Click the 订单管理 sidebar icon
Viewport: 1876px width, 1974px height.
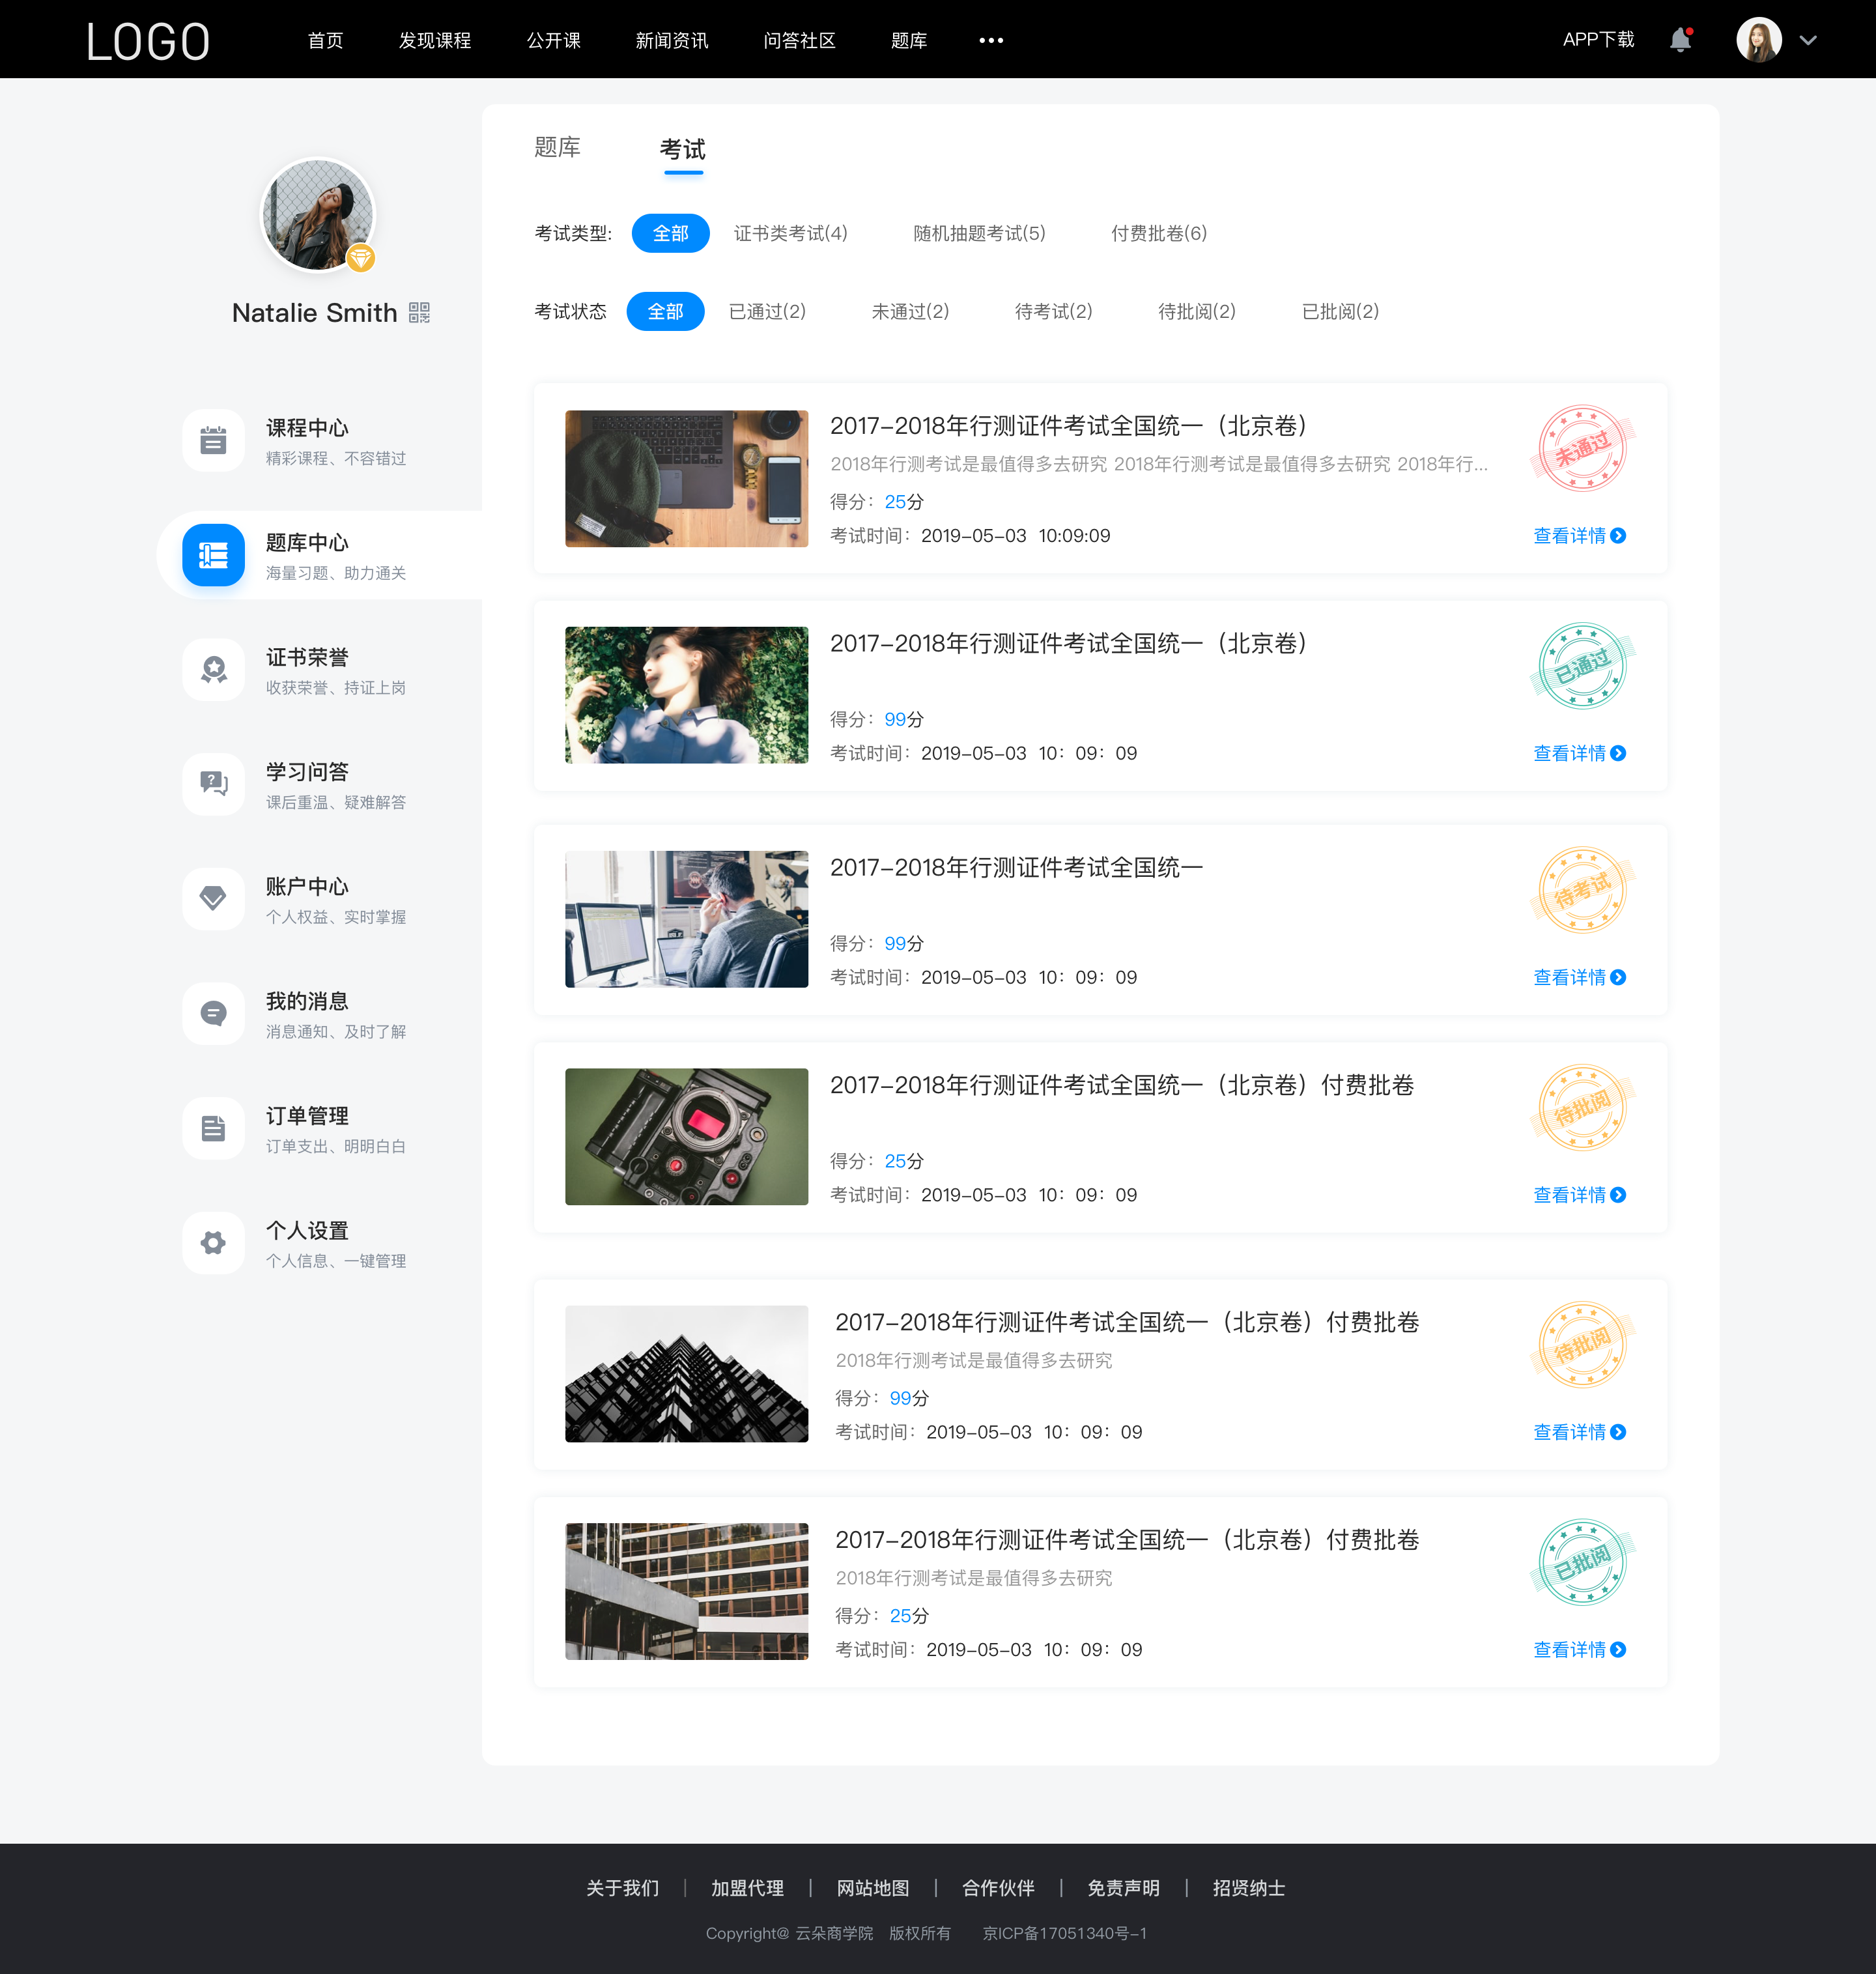(212, 1128)
